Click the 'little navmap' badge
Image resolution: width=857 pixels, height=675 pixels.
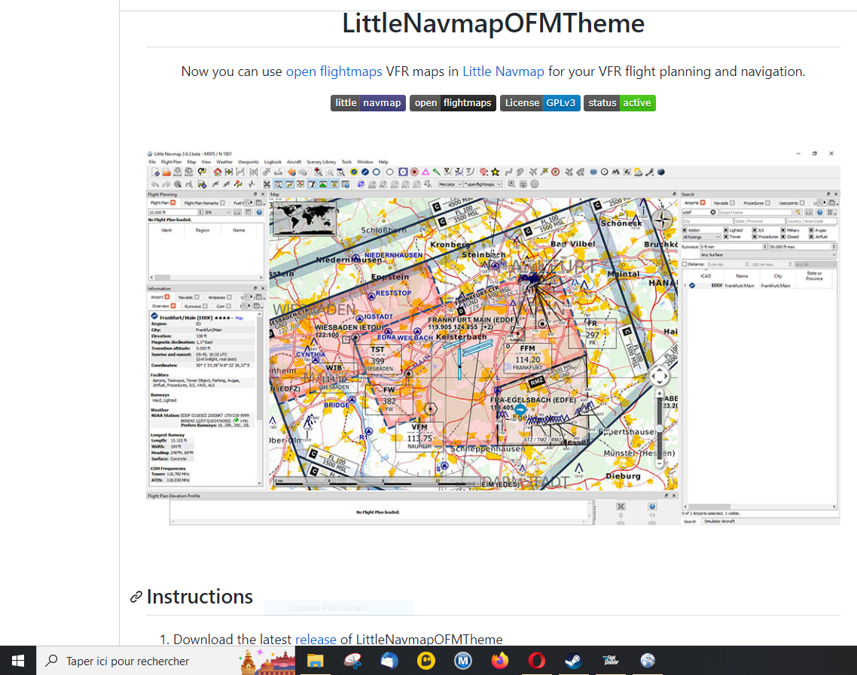tap(368, 102)
